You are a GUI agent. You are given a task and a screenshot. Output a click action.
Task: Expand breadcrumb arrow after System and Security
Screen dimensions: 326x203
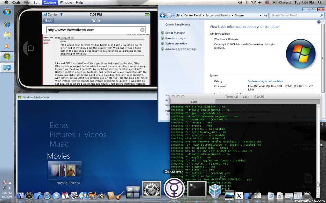pyautogui.click(x=232, y=15)
